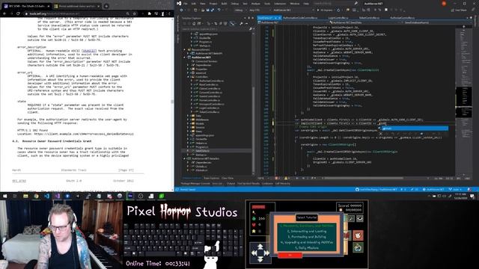Viewport: 479px width, 269px height.
Task: Toggle pin on the SeedData.cs tab
Action: [x=275, y=18]
